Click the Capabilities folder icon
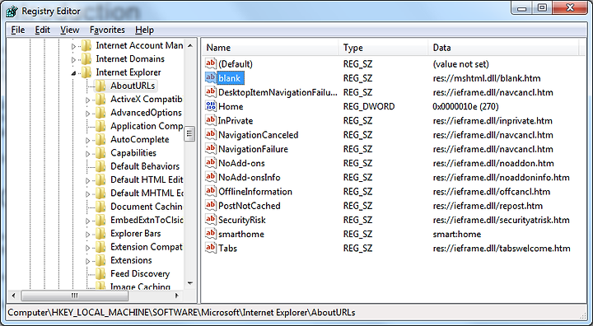Image resolution: width=593 pixels, height=326 pixels. pyautogui.click(x=100, y=153)
